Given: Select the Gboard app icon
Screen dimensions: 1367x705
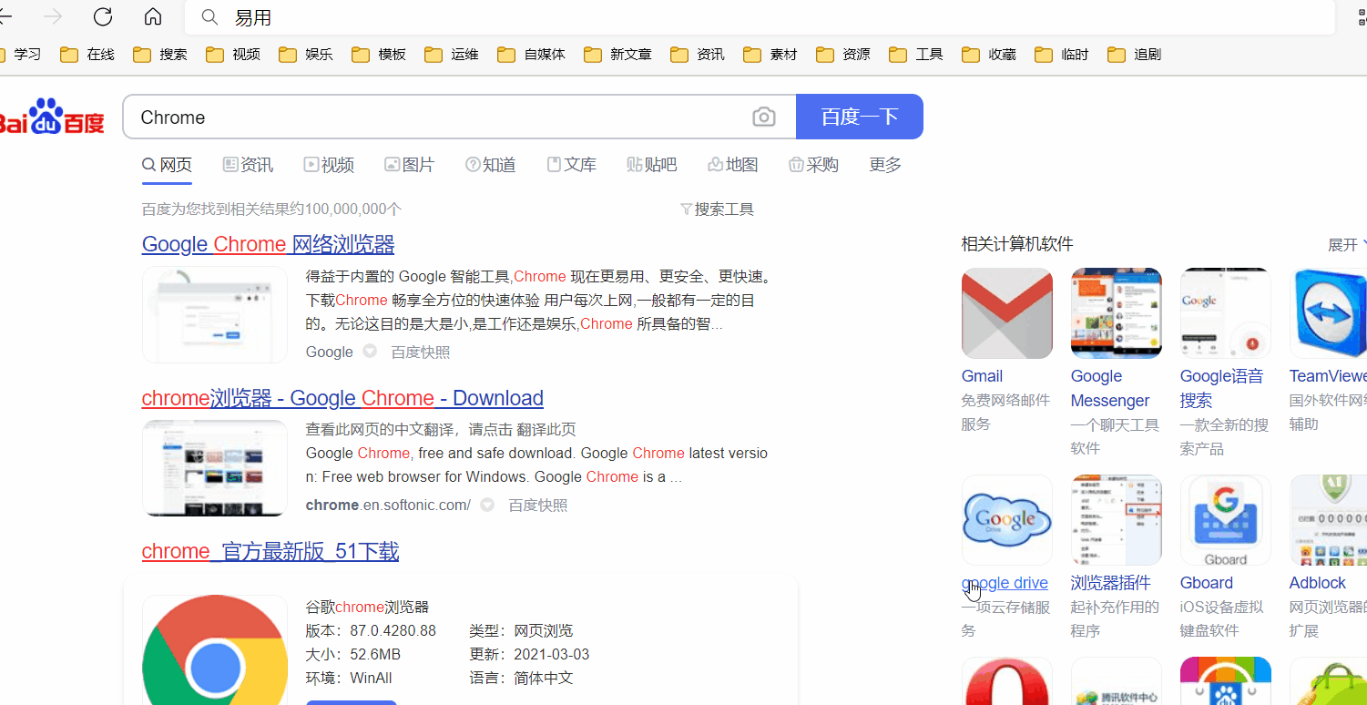Looking at the screenshot, I should click(x=1225, y=520).
